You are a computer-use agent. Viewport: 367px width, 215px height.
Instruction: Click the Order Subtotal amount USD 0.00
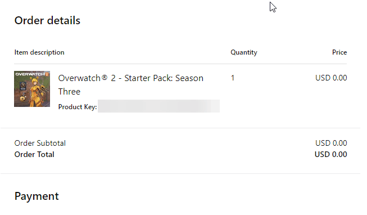[331, 143]
